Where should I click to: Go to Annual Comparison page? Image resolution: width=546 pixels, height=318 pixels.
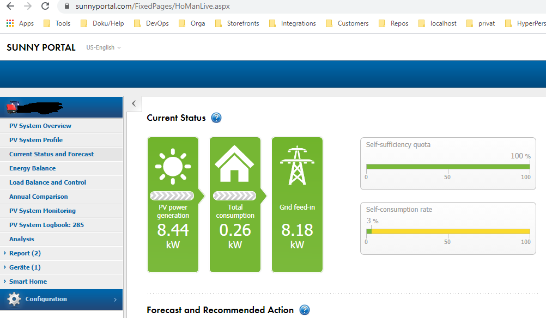(39, 197)
